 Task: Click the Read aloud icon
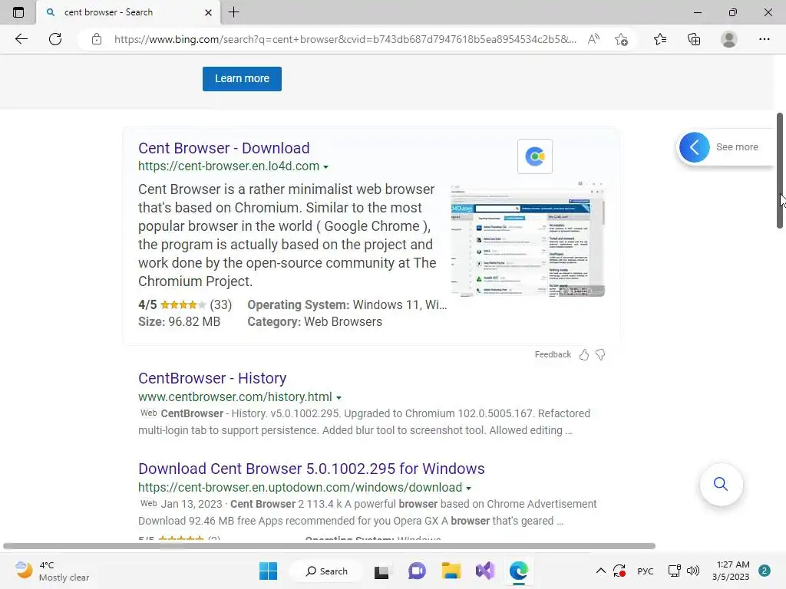click(593, 39)
